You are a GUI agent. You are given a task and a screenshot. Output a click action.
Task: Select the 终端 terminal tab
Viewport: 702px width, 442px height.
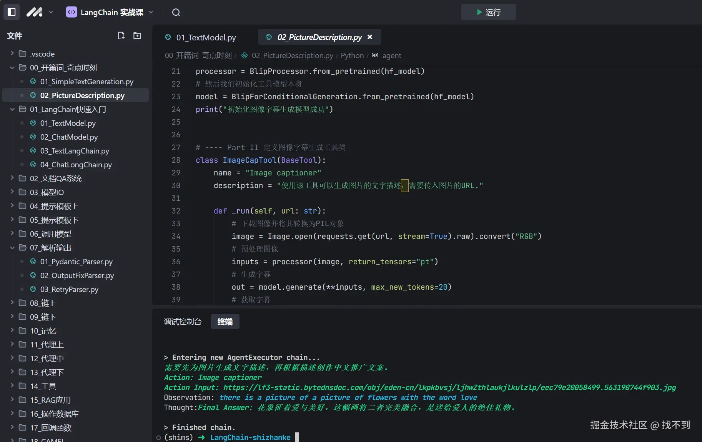tap(225, 322)
